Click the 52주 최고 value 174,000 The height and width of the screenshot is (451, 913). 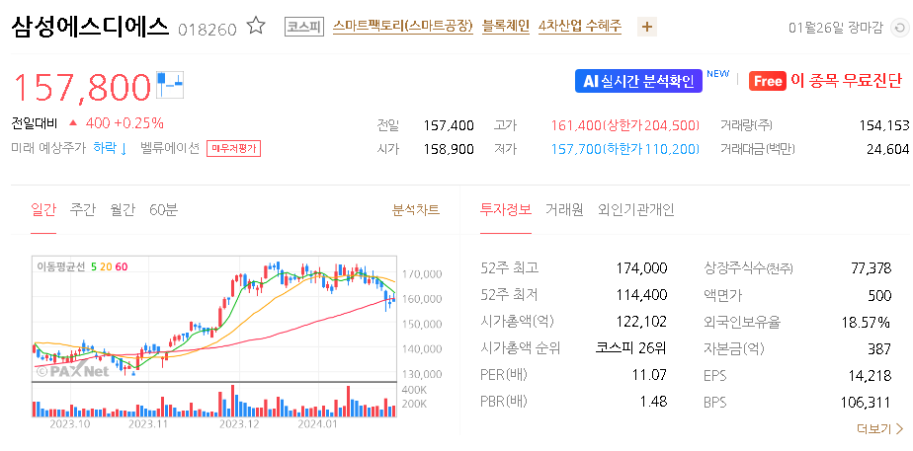pos(641,268)
